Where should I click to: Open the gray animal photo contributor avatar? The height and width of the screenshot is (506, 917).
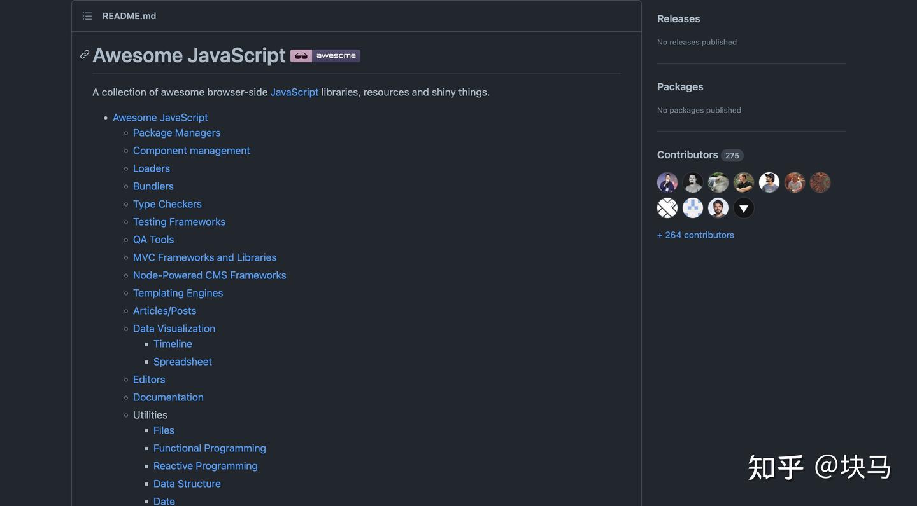(718, 182)
